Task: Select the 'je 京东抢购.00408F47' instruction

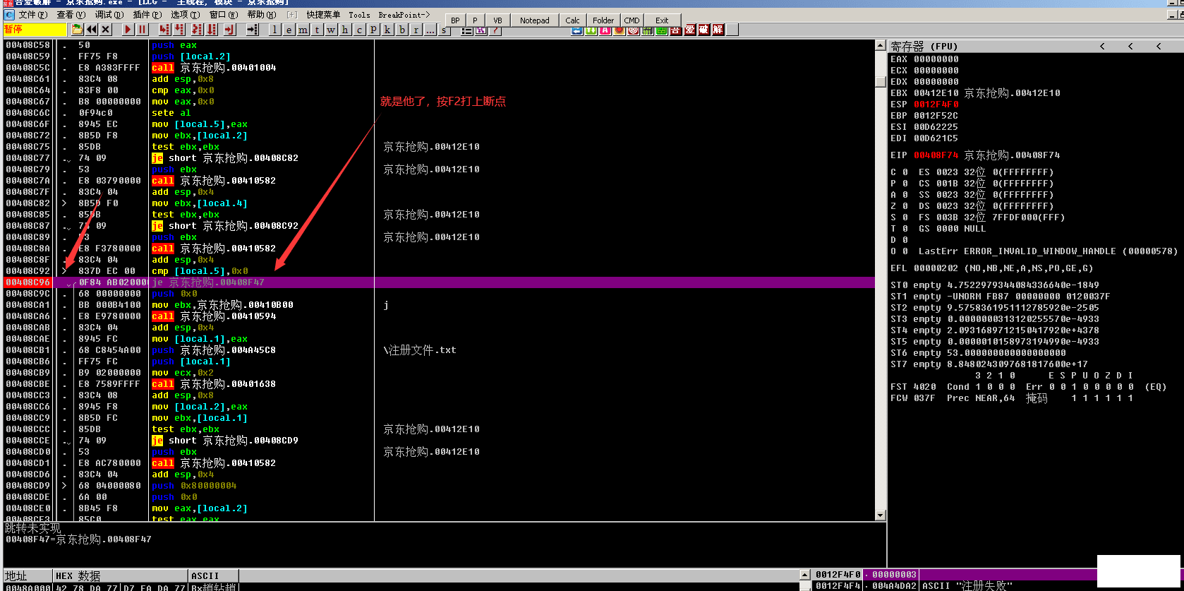Action: (208, 282)
